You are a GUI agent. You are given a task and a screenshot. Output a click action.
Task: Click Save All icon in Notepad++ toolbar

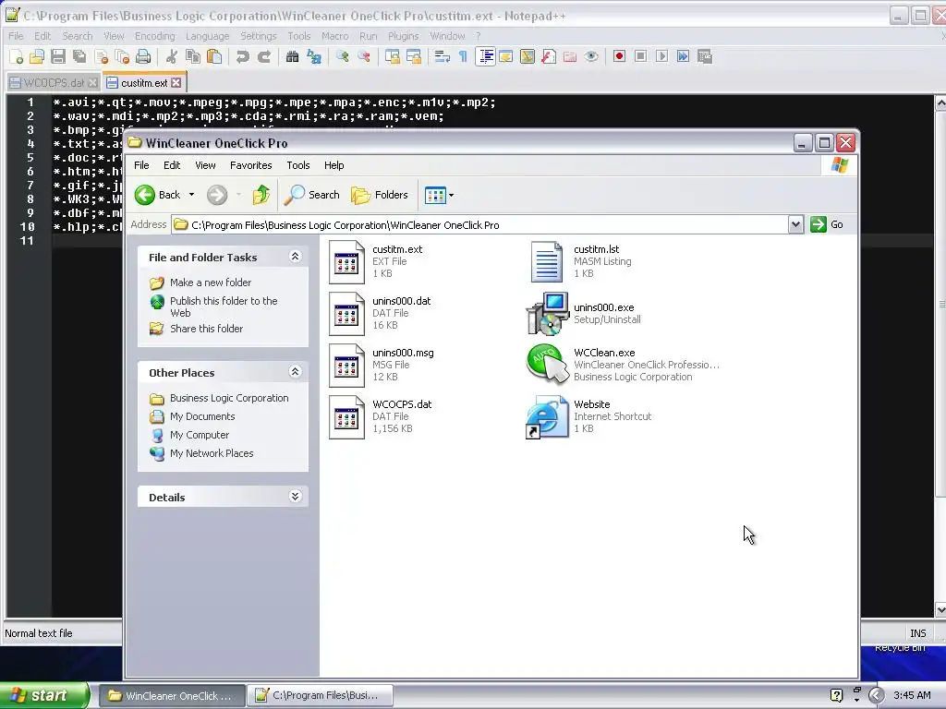pyautogui.click(x=79, y=56)
